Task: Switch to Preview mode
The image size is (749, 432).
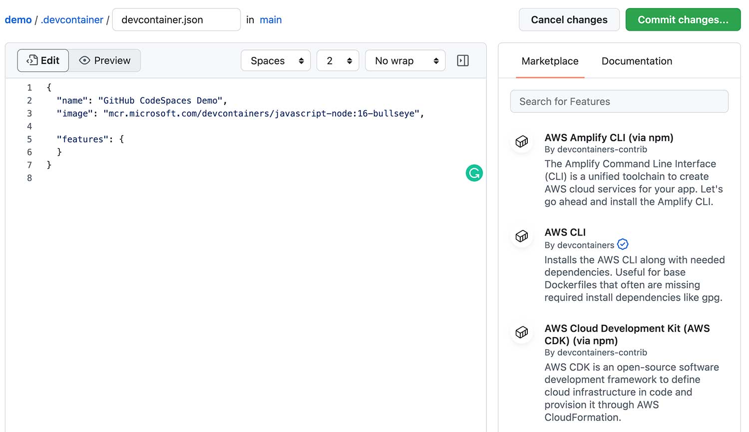Action: tap(105, 61)
